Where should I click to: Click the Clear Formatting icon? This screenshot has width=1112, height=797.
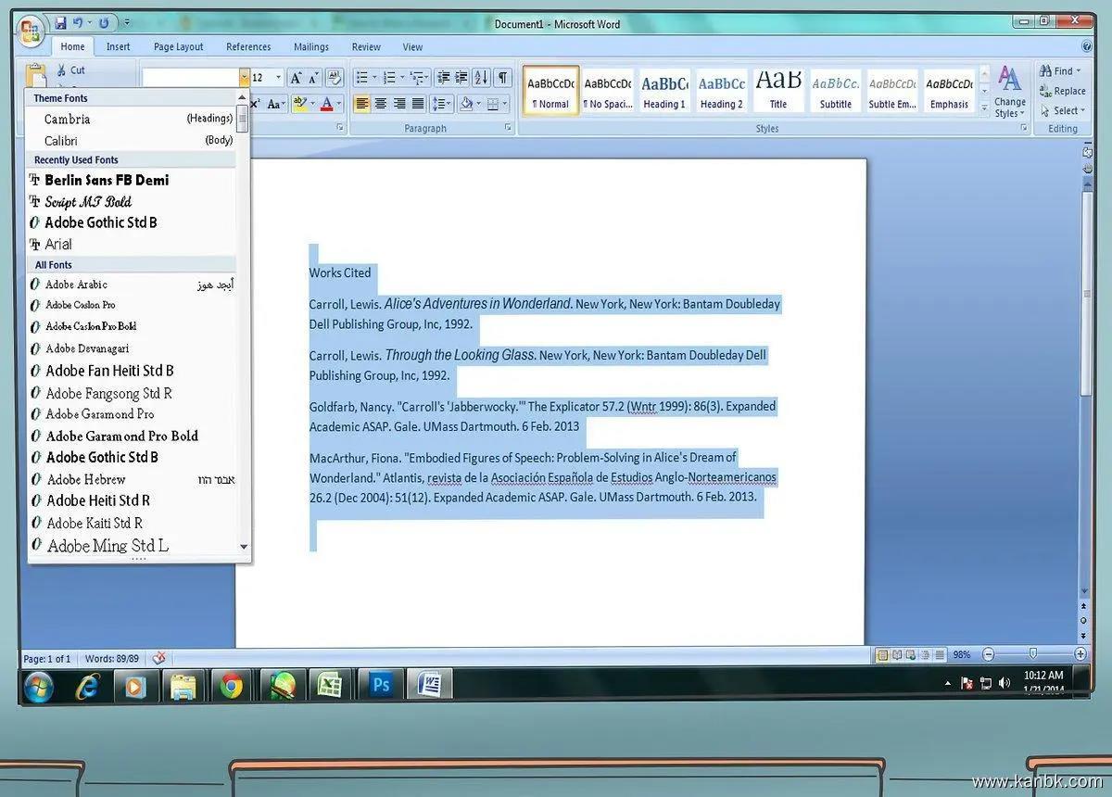pyautogui.click(x=335, y=78)
